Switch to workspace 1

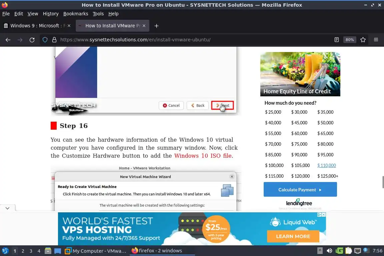point(15,251)
